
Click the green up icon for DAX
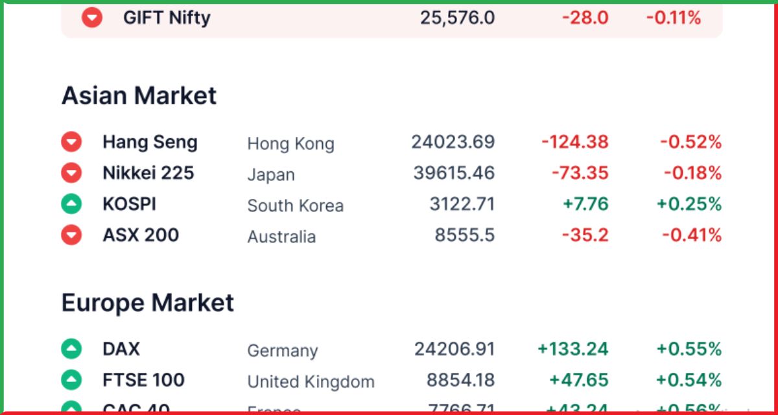pos(71,349)
